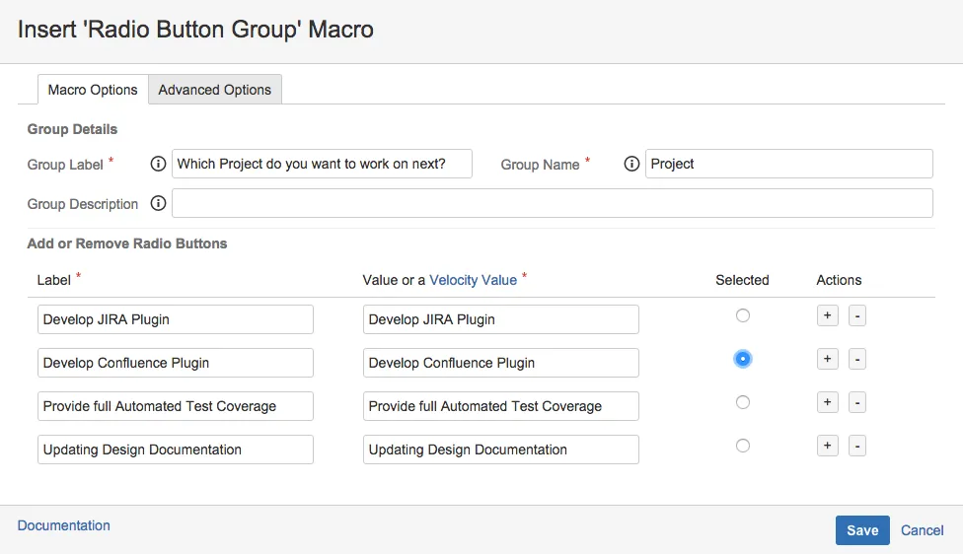Open the Advanced Options tab
Viewport: 963px width, 554px height.
click(x=215, y=90)
